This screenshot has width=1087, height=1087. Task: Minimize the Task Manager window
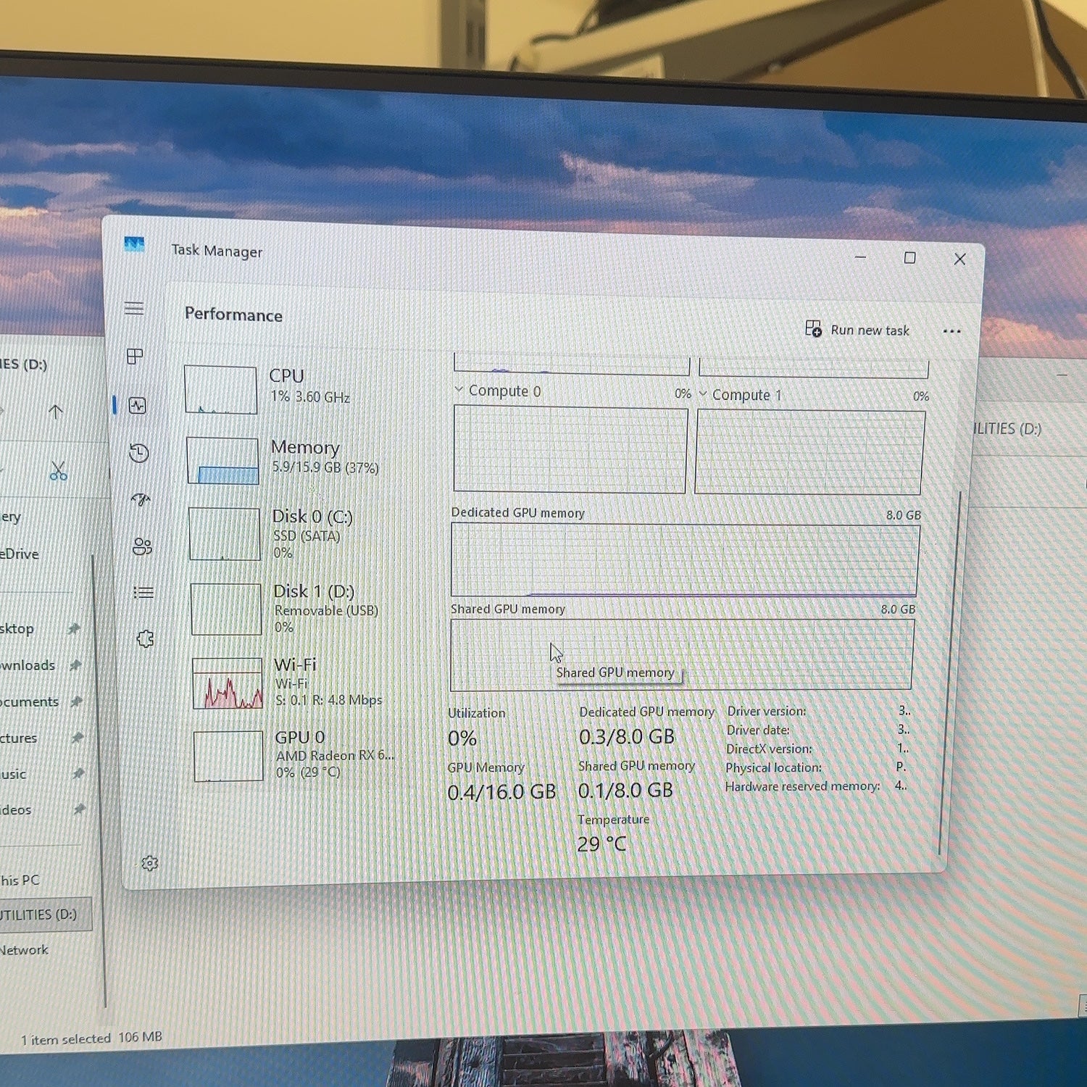pos(860,257)
